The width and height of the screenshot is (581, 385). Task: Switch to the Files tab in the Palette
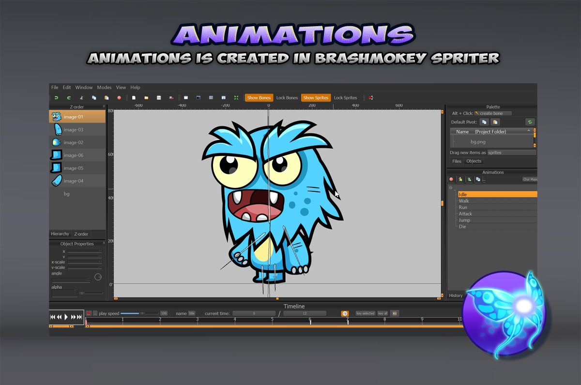[457, 161]
